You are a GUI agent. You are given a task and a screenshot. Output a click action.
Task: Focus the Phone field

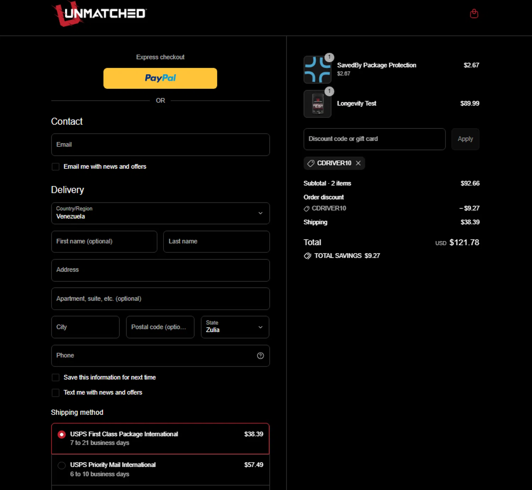coord(160,355)
